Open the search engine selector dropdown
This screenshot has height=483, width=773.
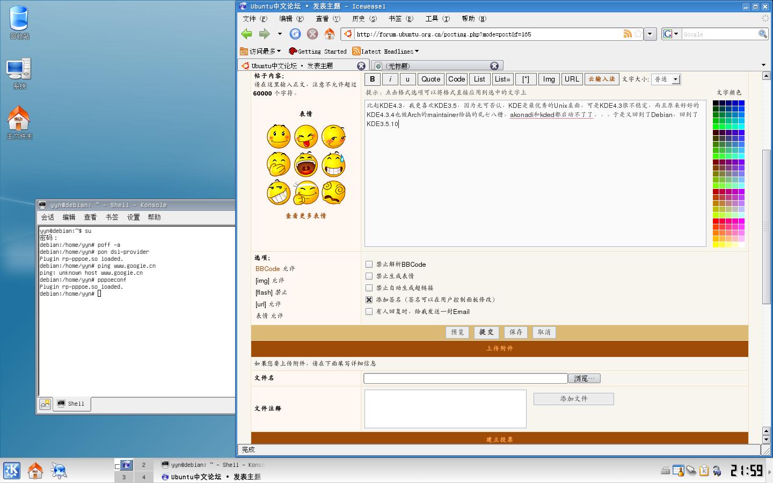pyautogui.click(x=671, y=34)
